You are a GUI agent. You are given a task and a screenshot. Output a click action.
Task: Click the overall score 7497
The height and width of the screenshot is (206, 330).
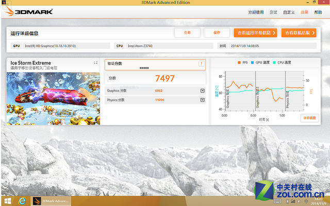tap(165, 78)
